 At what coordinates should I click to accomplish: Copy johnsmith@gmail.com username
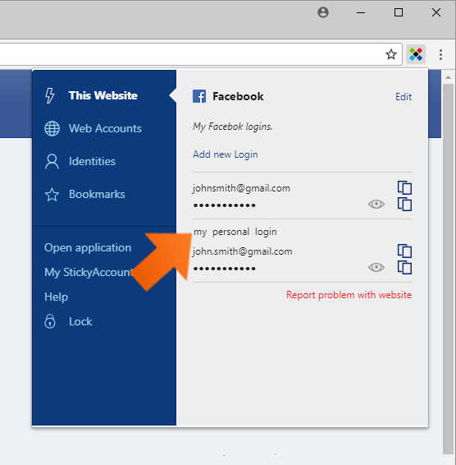click(x=404, y=187)
